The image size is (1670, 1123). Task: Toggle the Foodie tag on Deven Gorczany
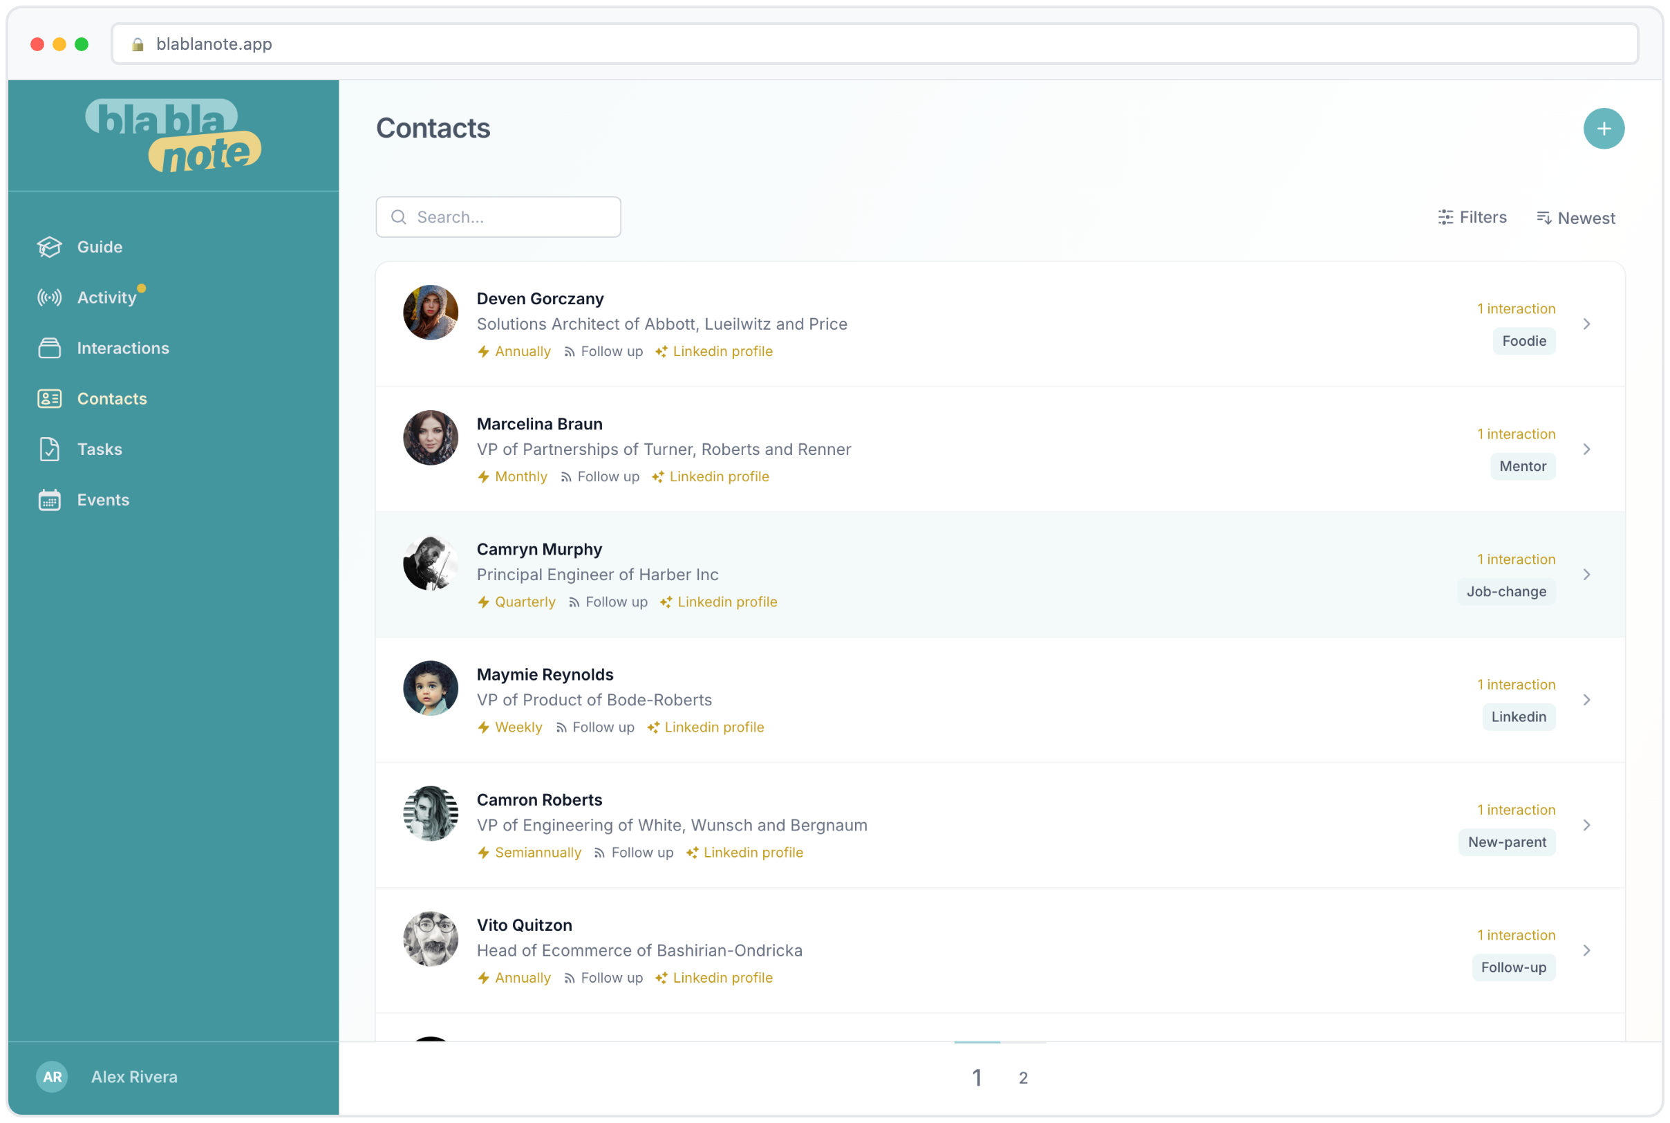[x=1523, y=341]
